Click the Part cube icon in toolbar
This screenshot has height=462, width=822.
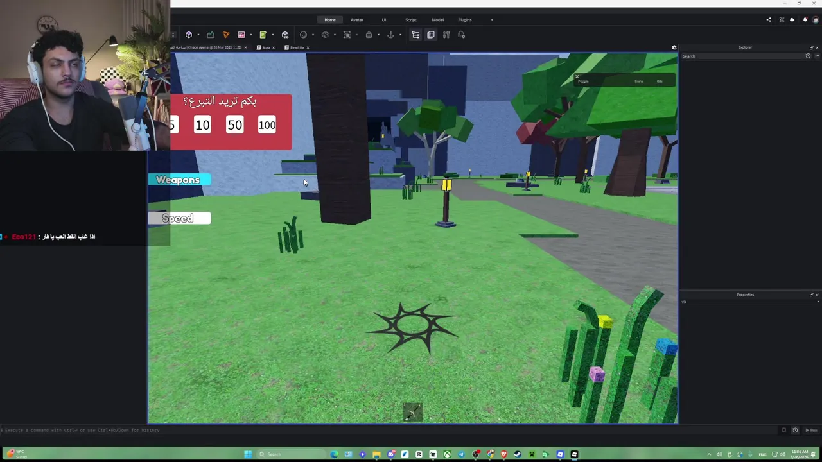click(x=189, y=35)
